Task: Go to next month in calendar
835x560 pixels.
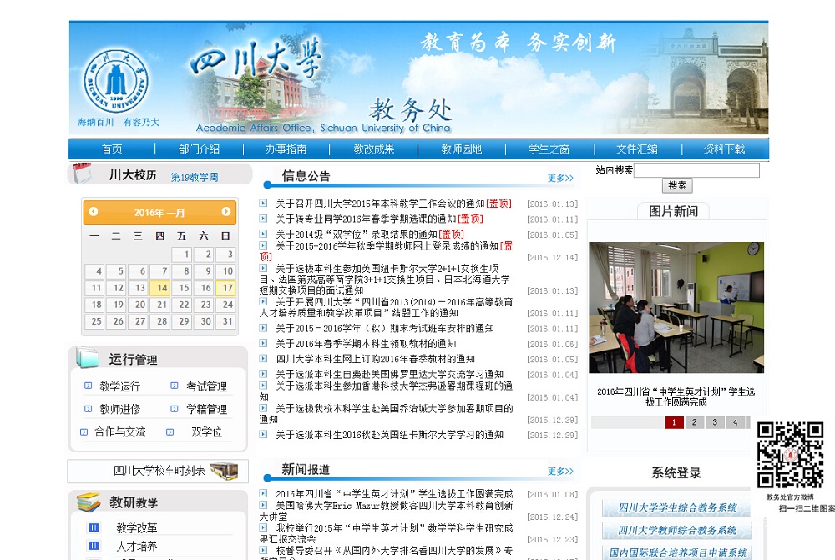Action: pos(225,211)
